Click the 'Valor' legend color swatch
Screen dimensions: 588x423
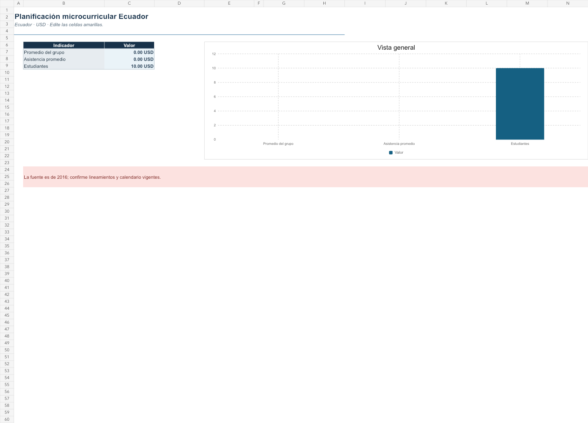click(391, 153)
